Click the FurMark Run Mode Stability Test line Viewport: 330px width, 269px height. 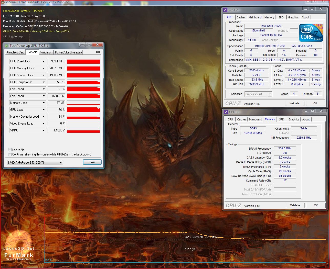point(39,21)
